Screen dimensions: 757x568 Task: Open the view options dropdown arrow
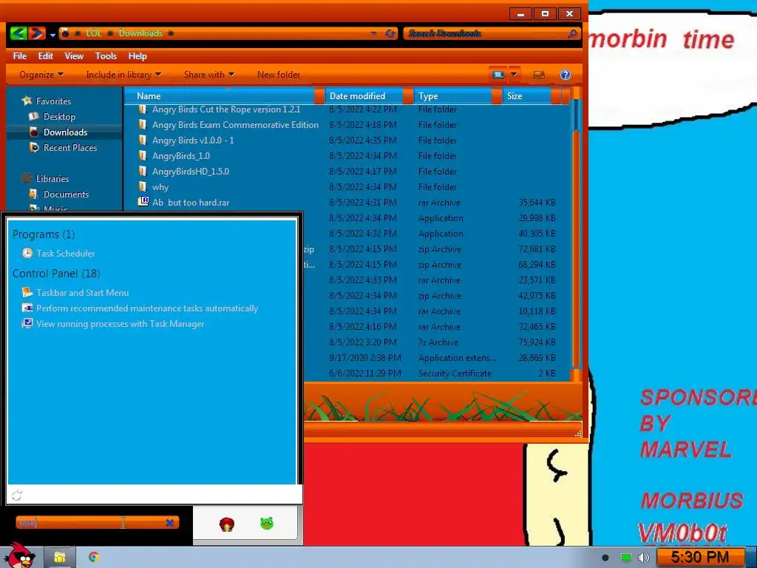tap(515, 75)
